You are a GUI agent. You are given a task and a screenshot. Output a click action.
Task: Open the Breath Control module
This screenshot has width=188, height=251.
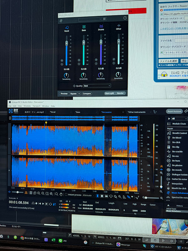coord(177,133)
